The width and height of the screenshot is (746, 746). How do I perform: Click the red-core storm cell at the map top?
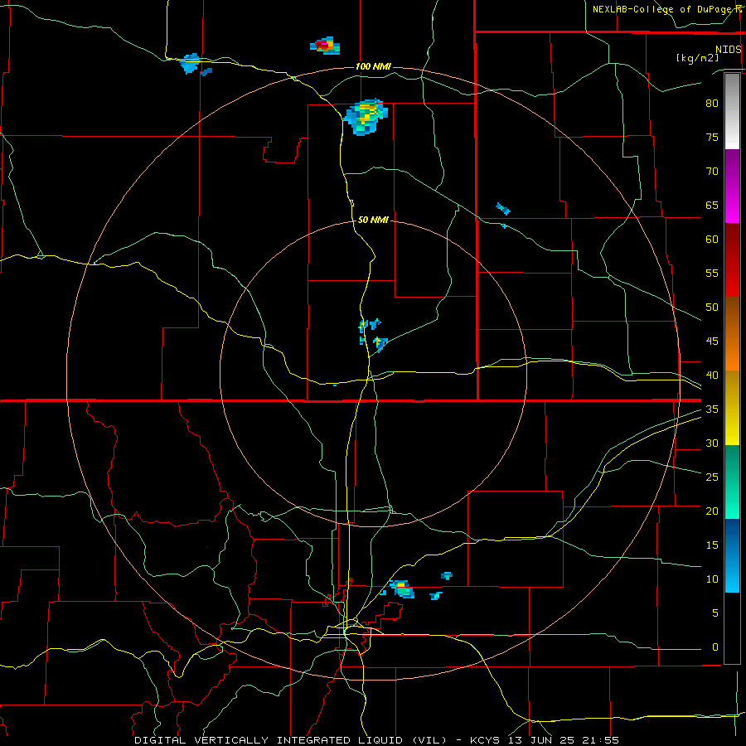point(326,46)
